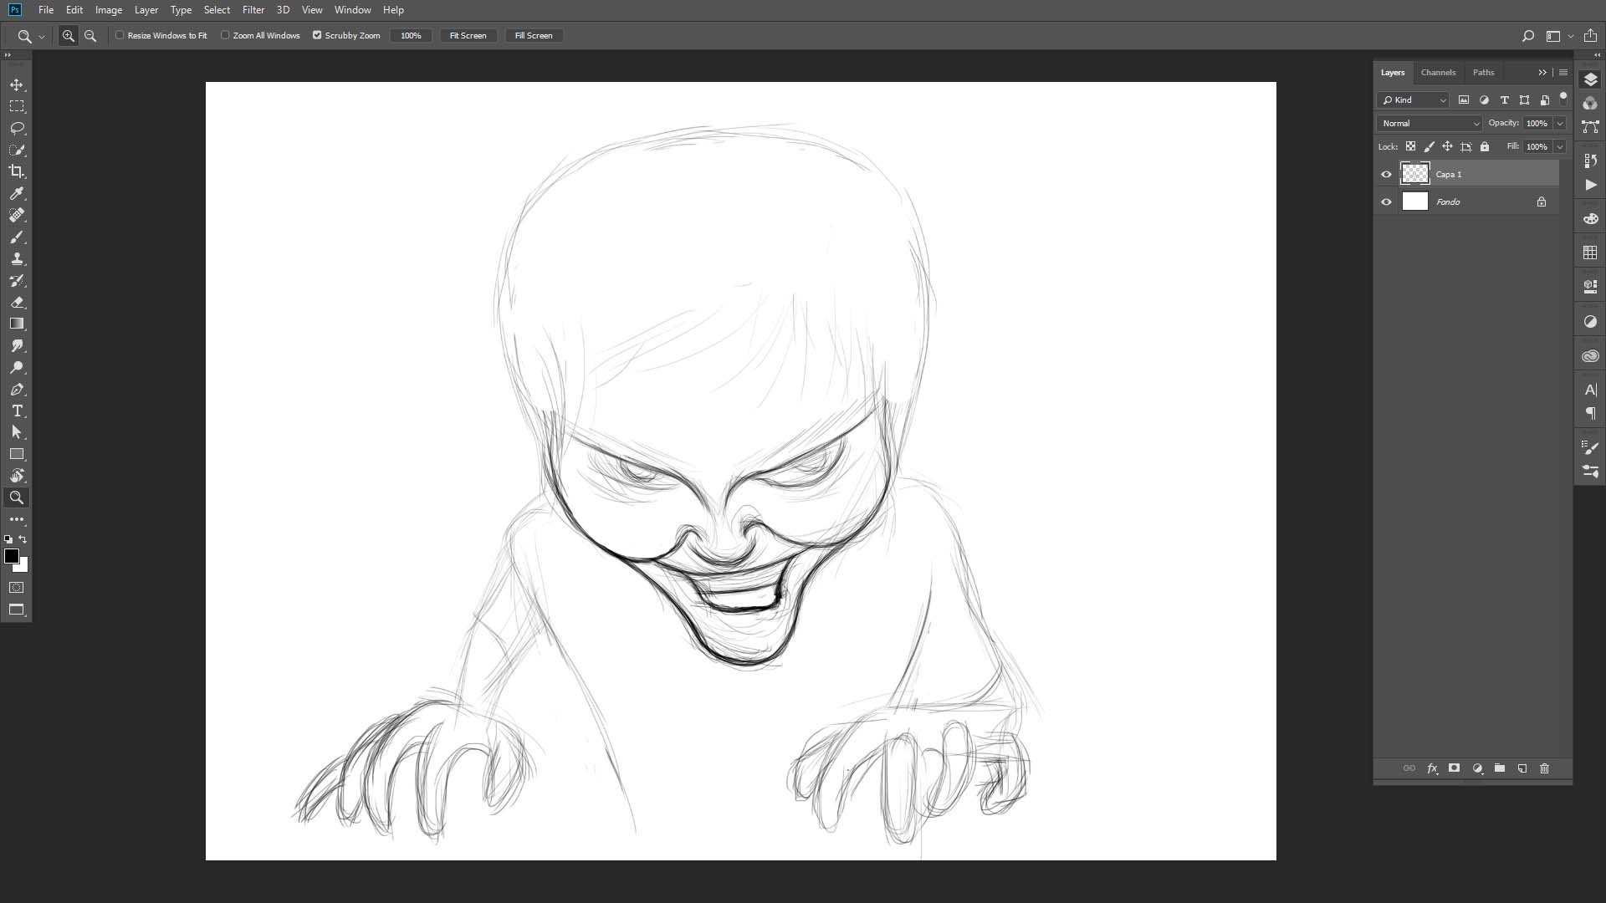The image size is (1606, 903).
Task: Create a new group folder icon
Action: click(1500, 768)
